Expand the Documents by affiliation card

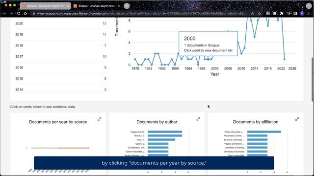tap(297, 119)
